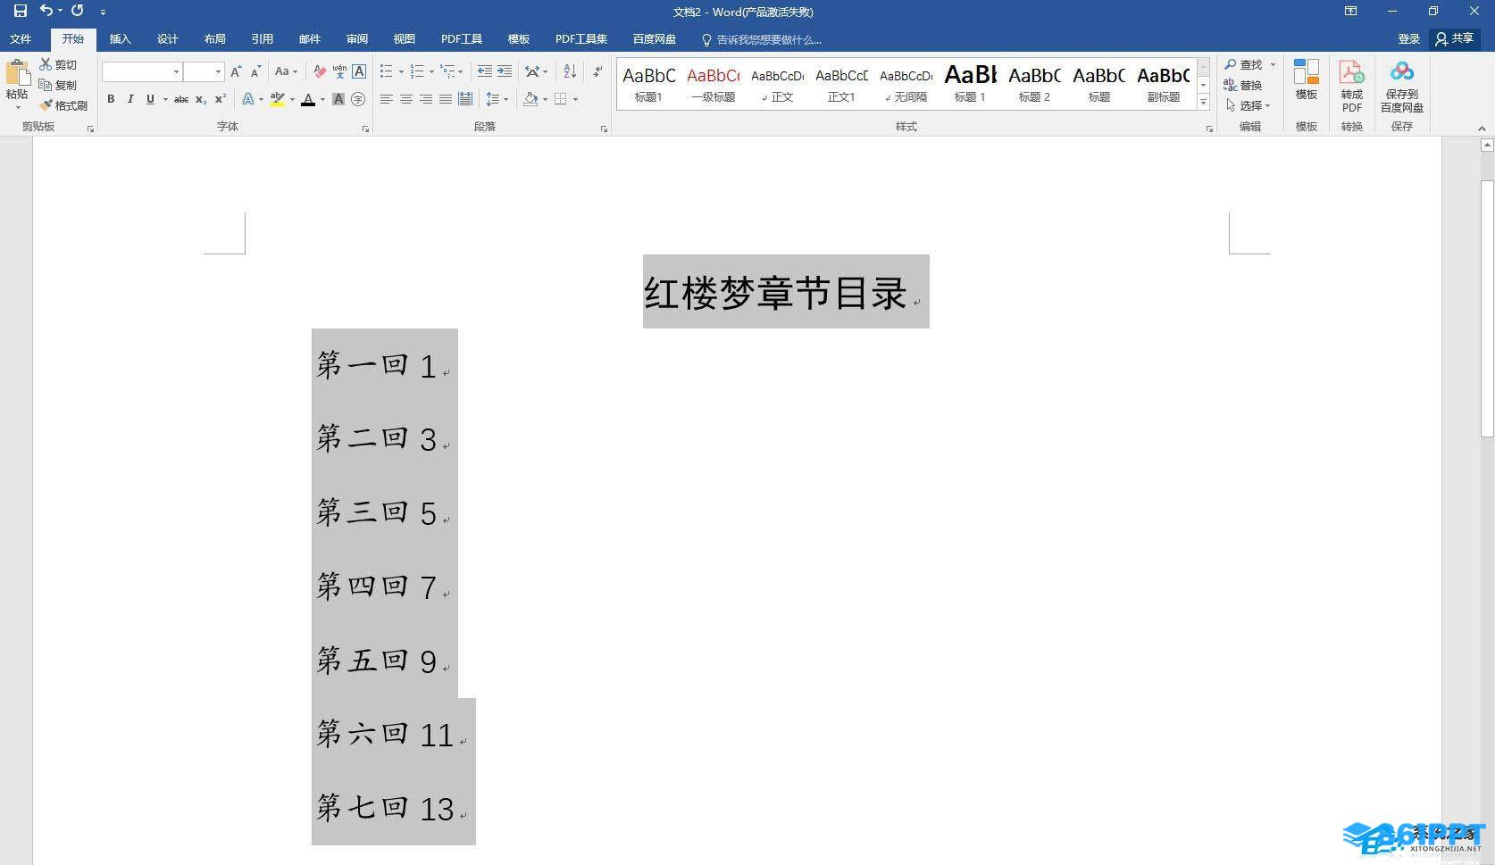Toggle subscript formatting

pos(201,99)
